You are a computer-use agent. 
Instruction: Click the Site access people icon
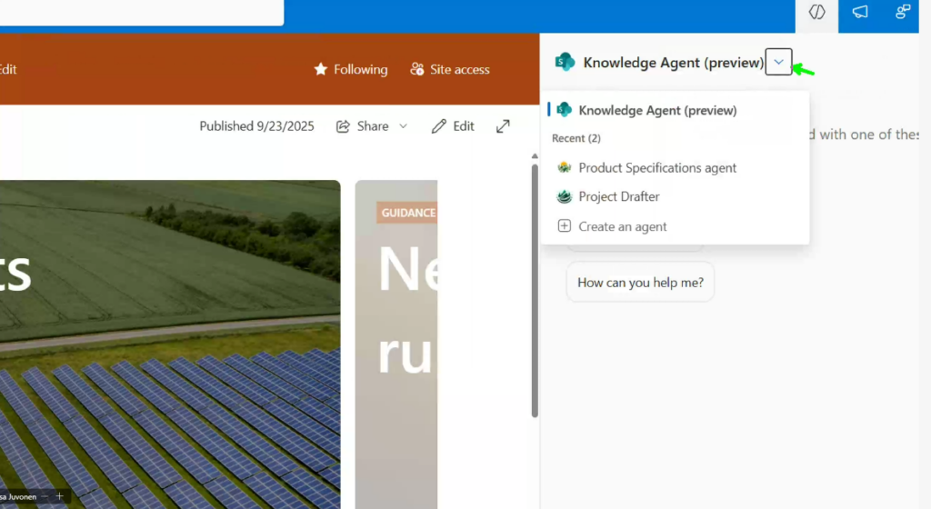(x=417, y=69)
